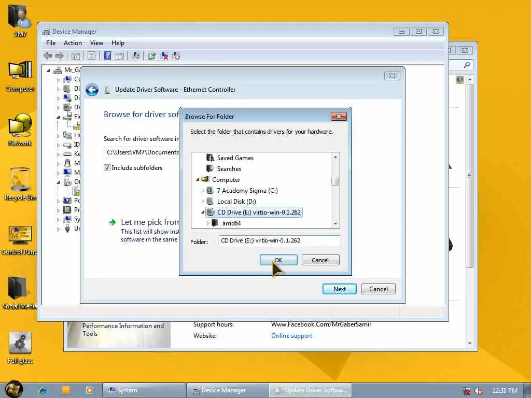Open the media player taskbar icon
Viewport: 531px width, 398px height.
(x=90, y=390)
